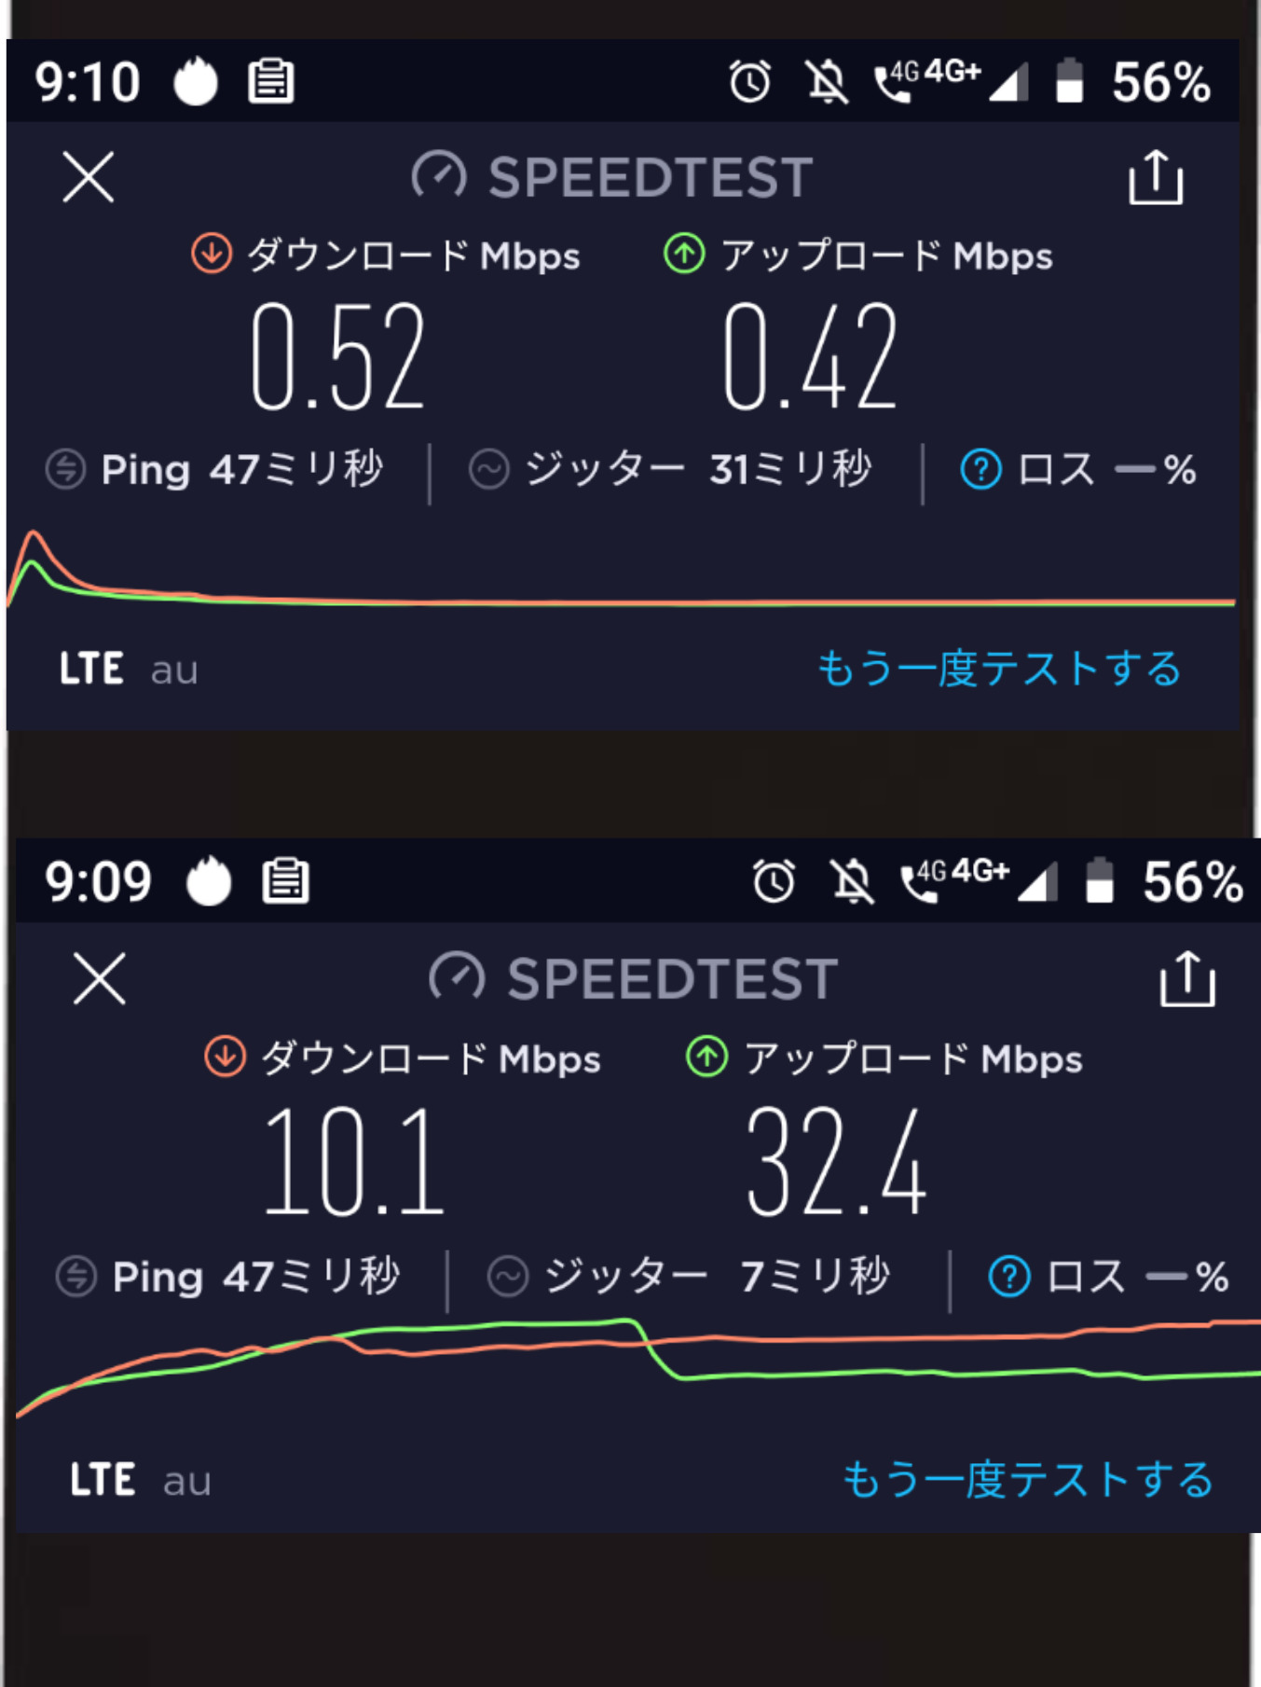The width and height of the screenshot is (1261, 1687).
Task: Tap share icon in the 10.1 Mbps result
Action: point(1186,979)
